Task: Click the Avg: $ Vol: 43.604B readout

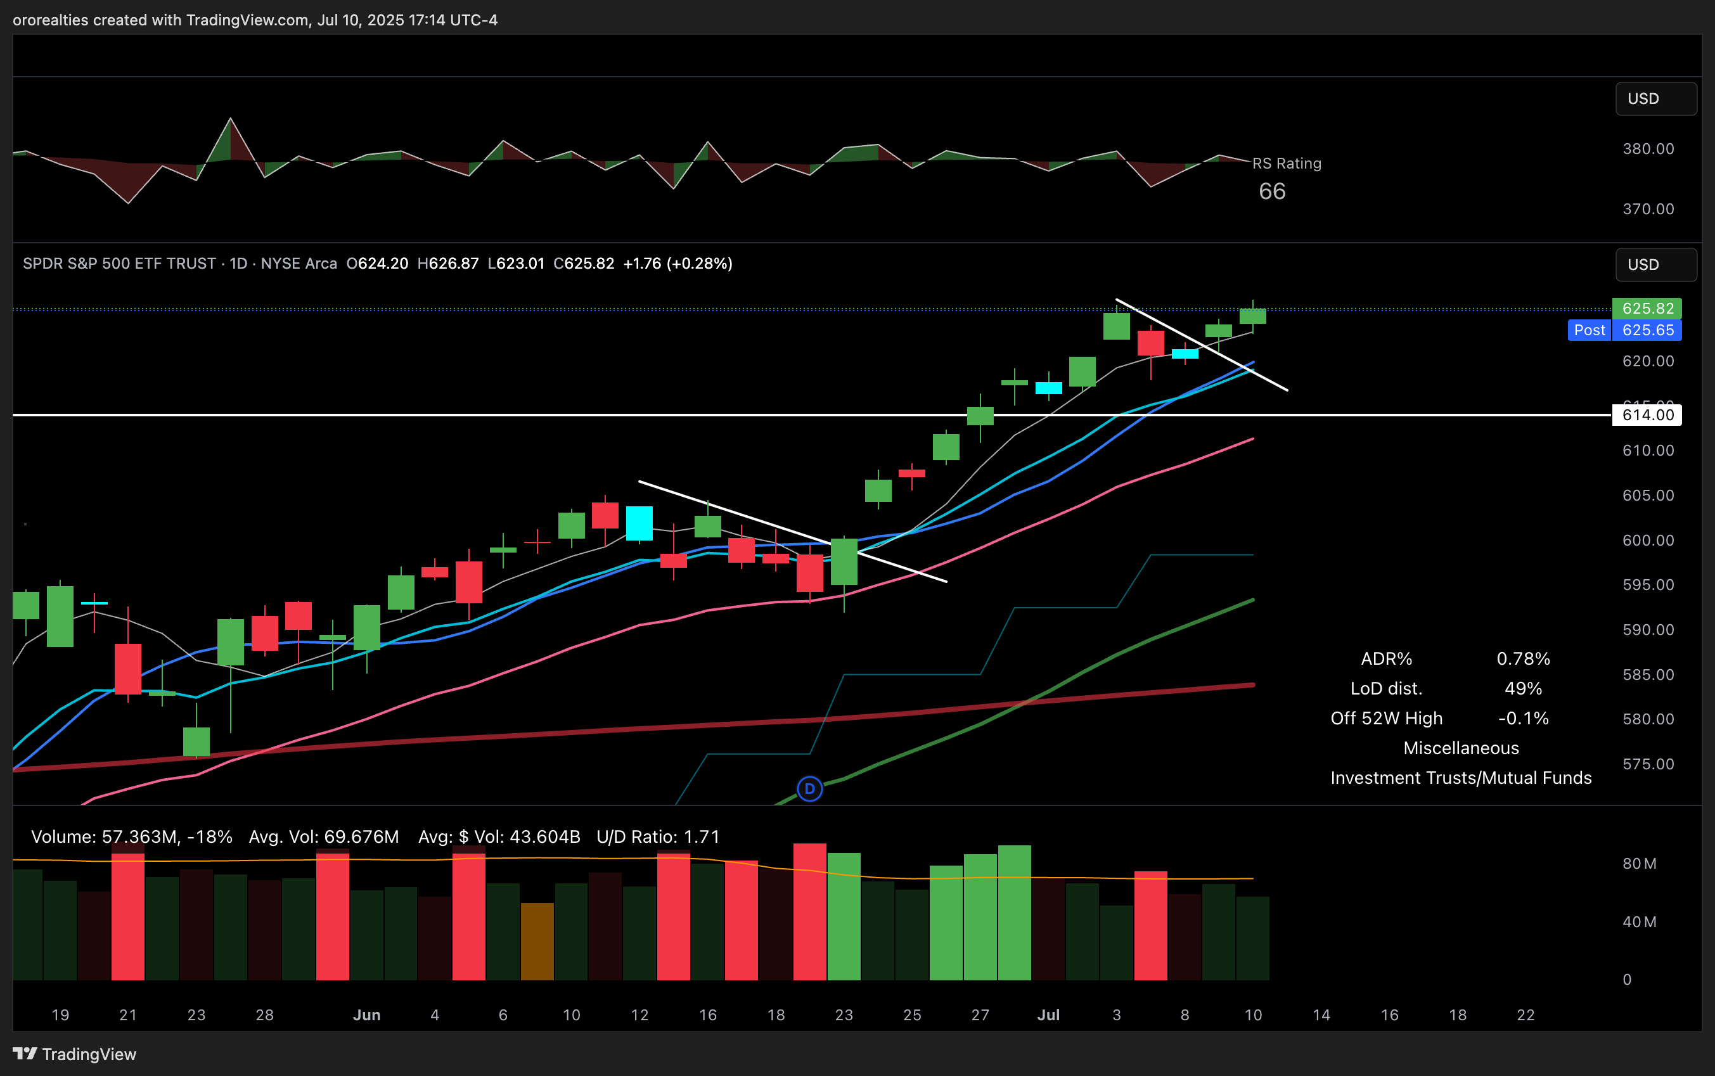Action: (499, 836)
